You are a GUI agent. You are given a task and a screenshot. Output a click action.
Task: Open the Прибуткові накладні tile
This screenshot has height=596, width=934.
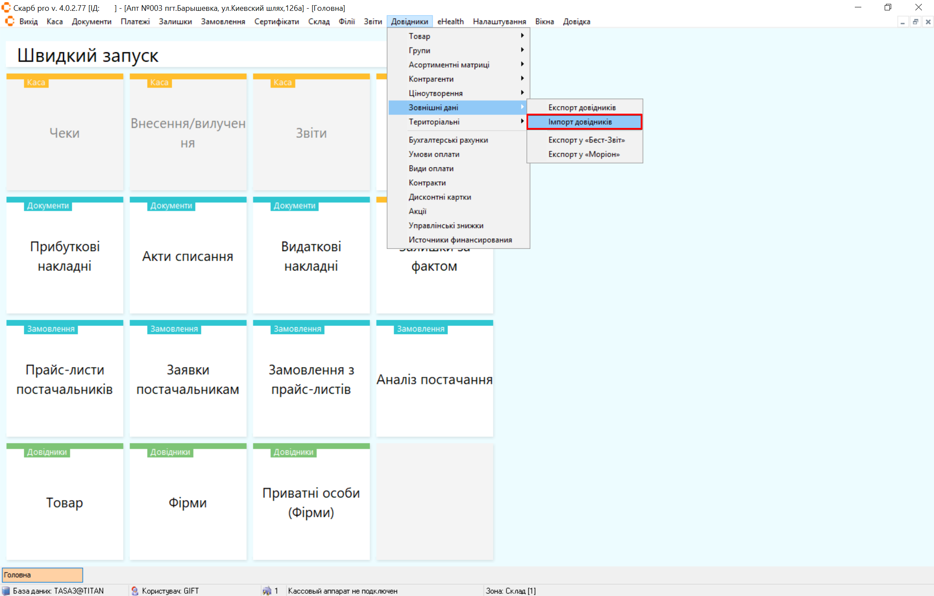[x=65, y=256]
